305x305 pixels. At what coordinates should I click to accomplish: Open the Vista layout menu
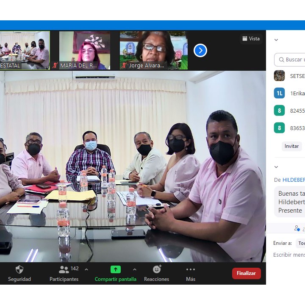click(x=251, y=39)
